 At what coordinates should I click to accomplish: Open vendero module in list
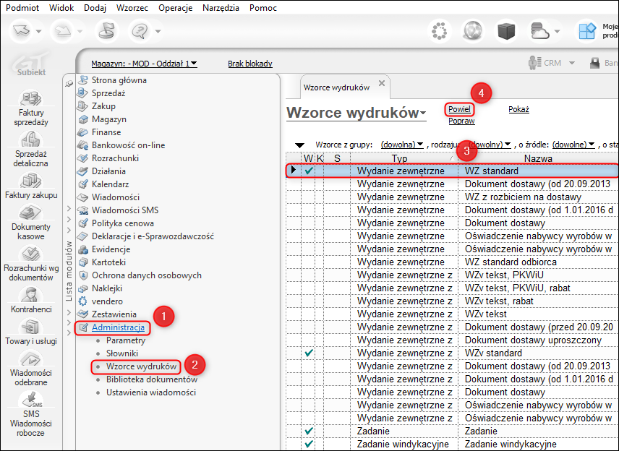pos(107,301)
